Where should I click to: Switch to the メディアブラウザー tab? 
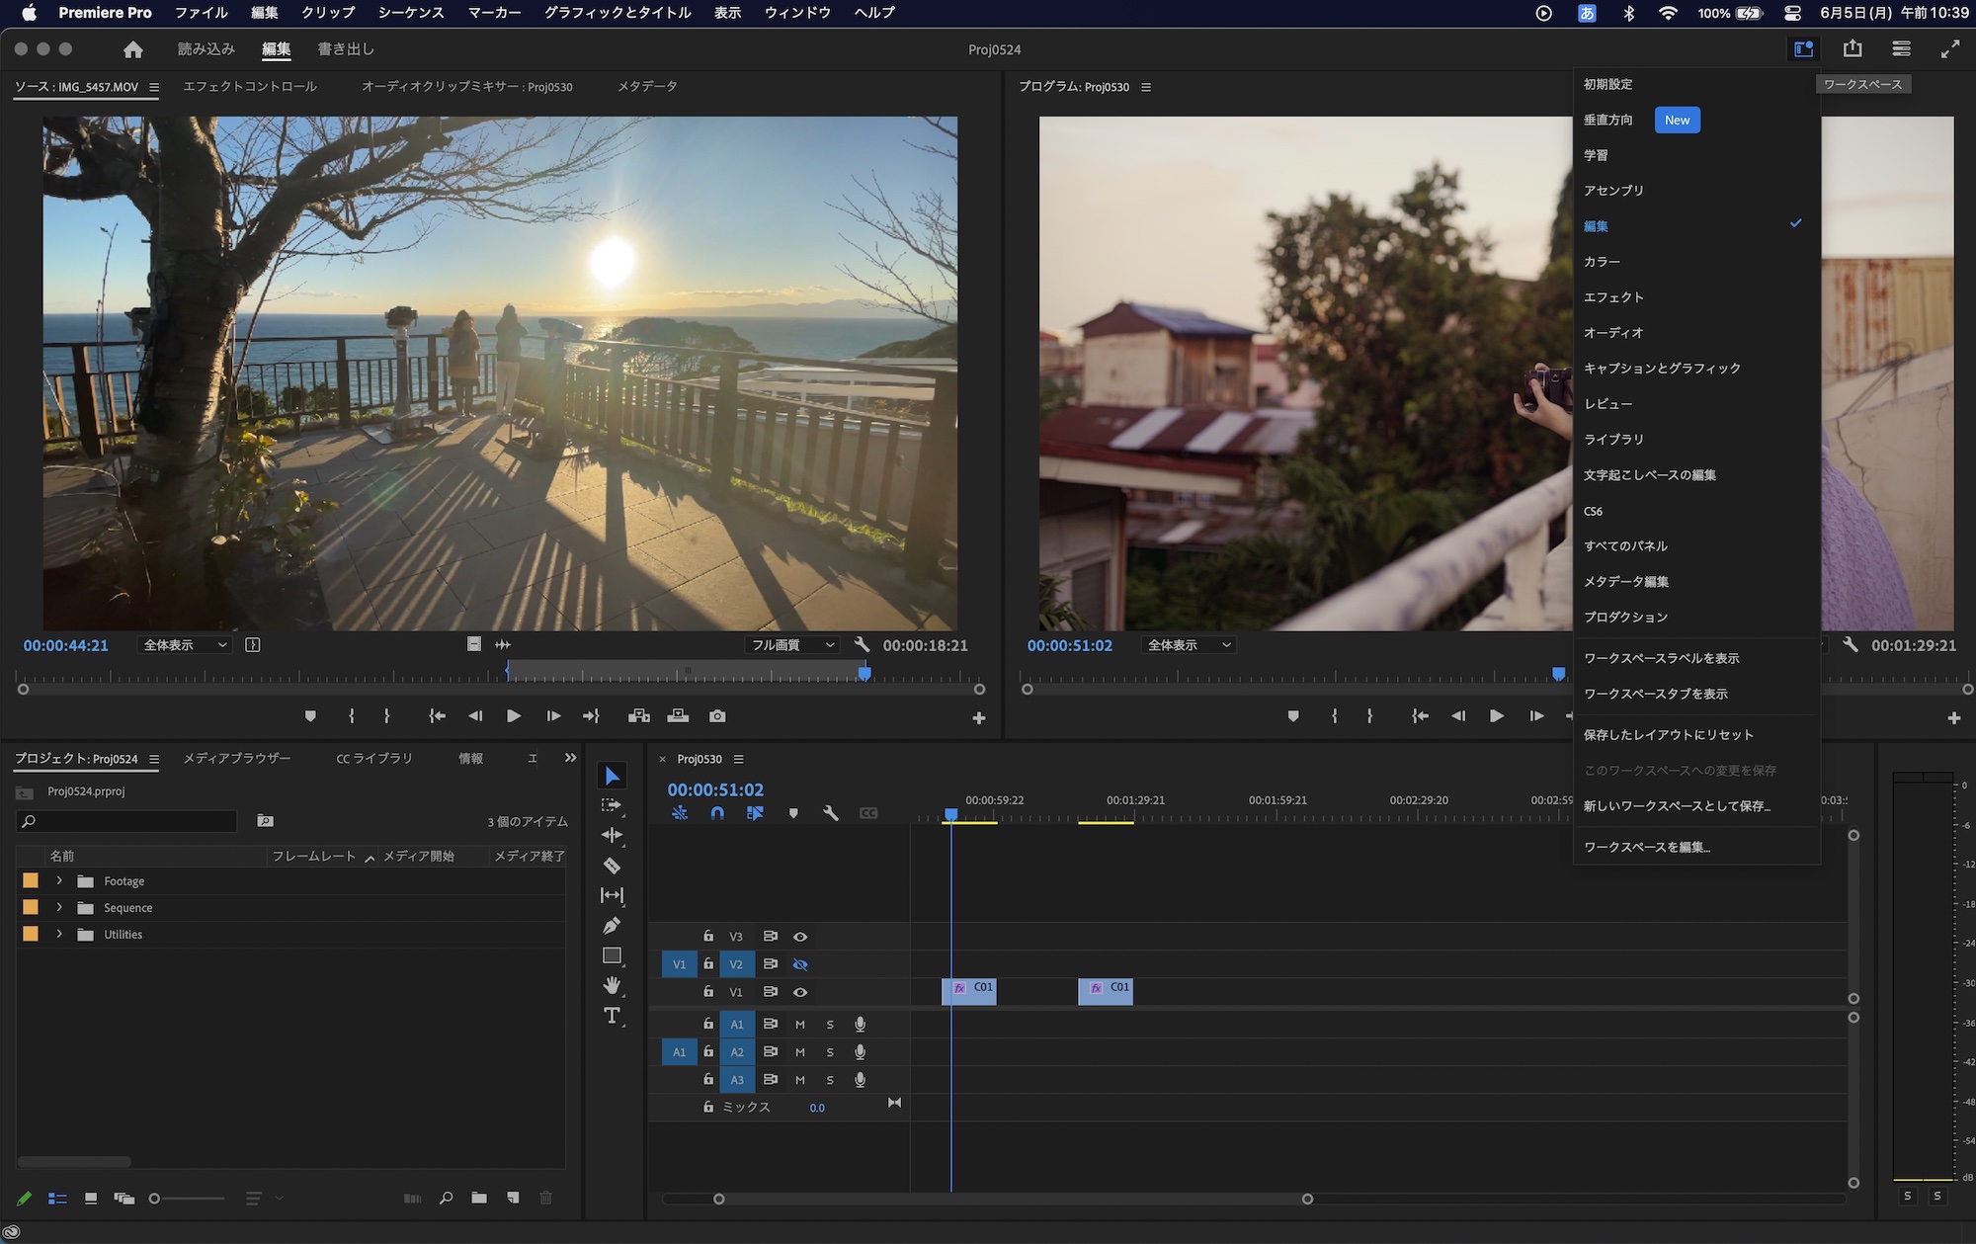click(x=237, y=759)
